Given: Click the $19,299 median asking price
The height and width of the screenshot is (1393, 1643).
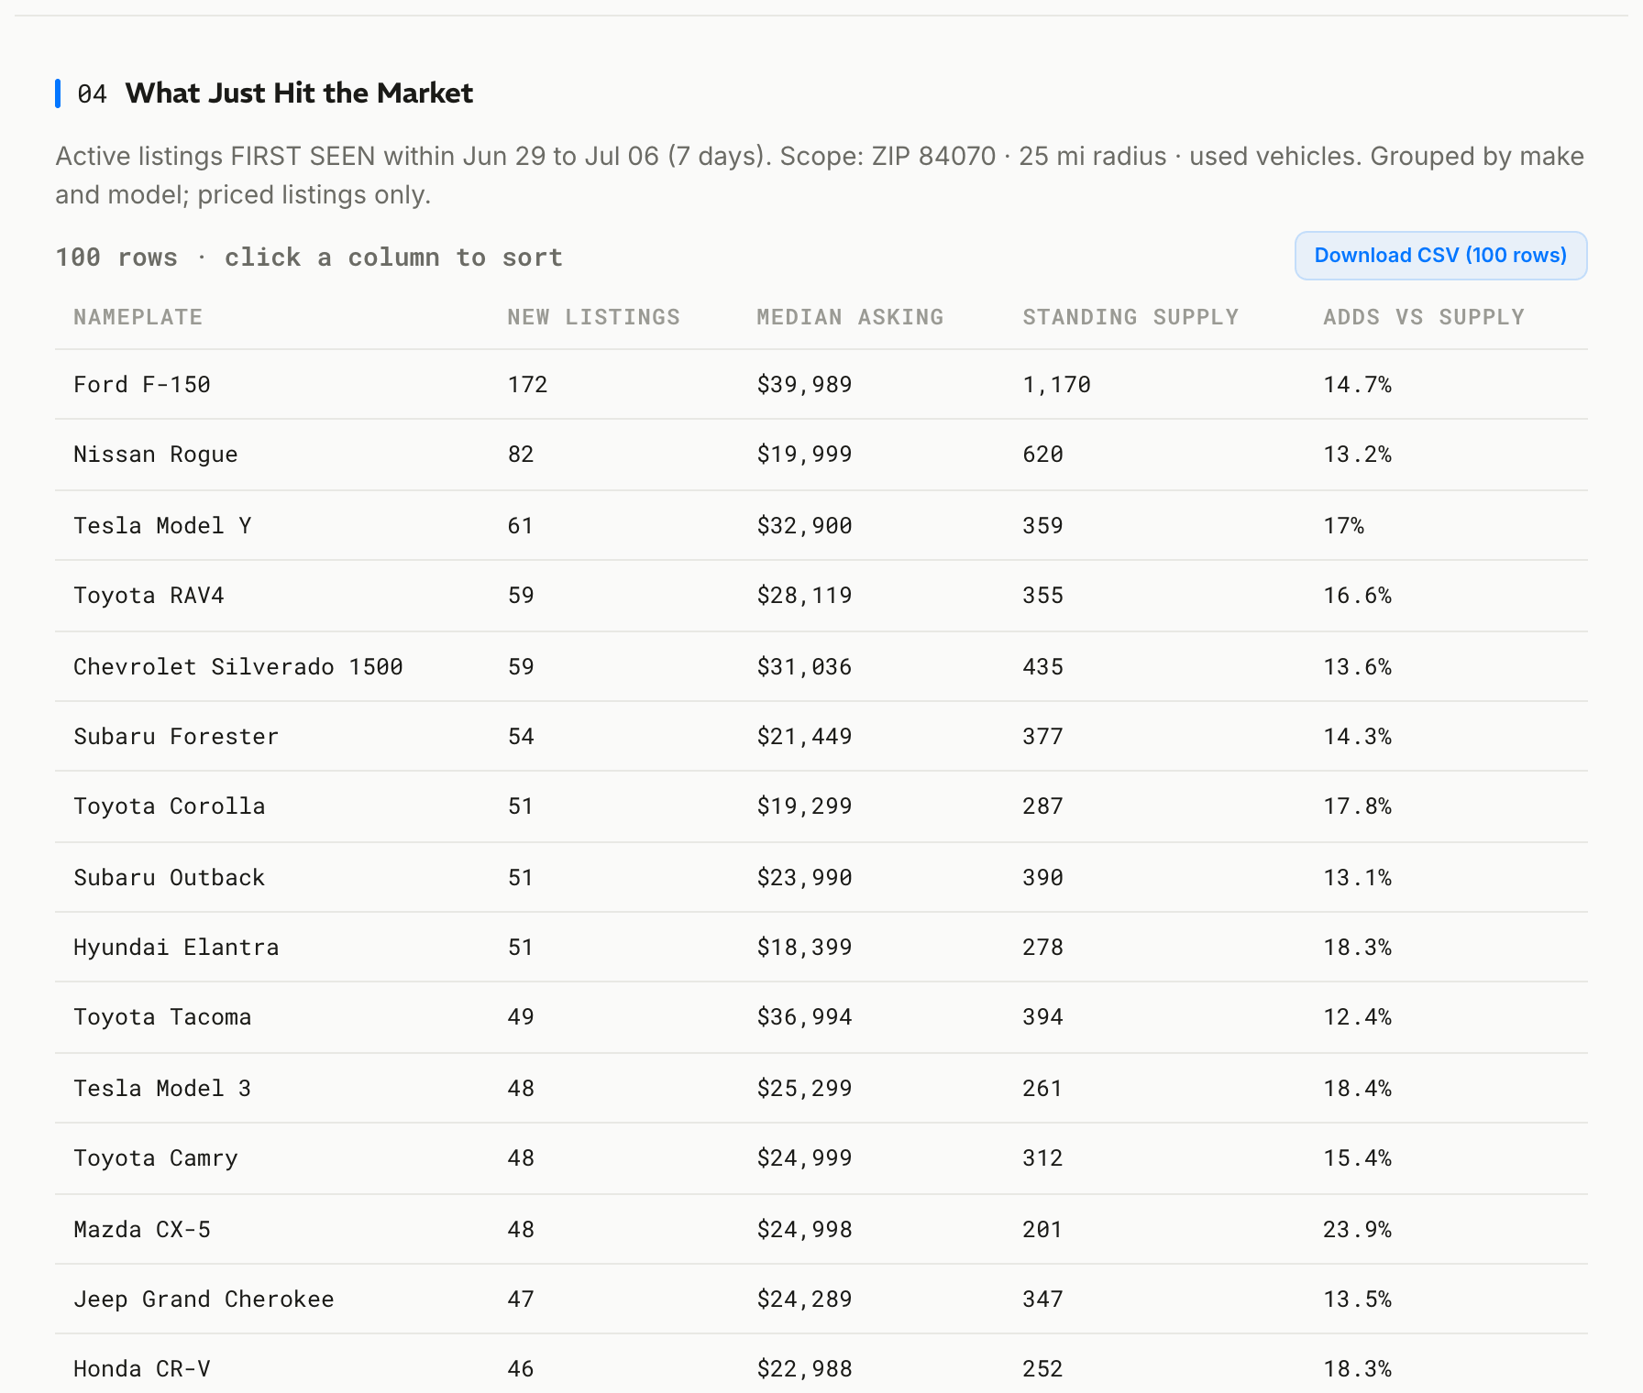Looking at the screenshot, I should point(804,806).
